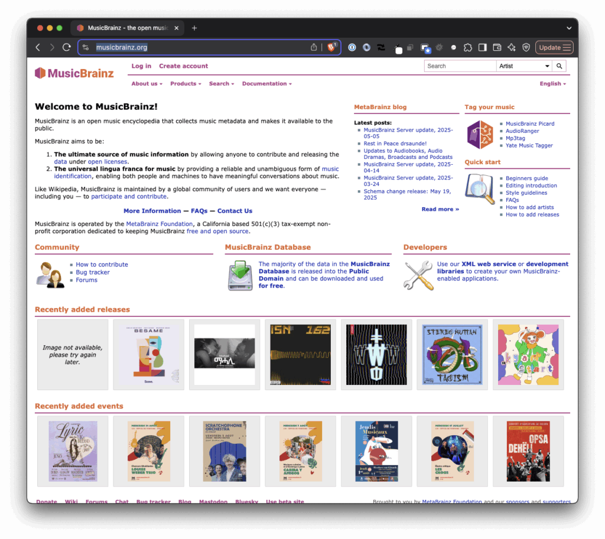Open the Rest in Peace drsaunde! post
This screenshot has height=539, width=605.
(x=395, y=143)
